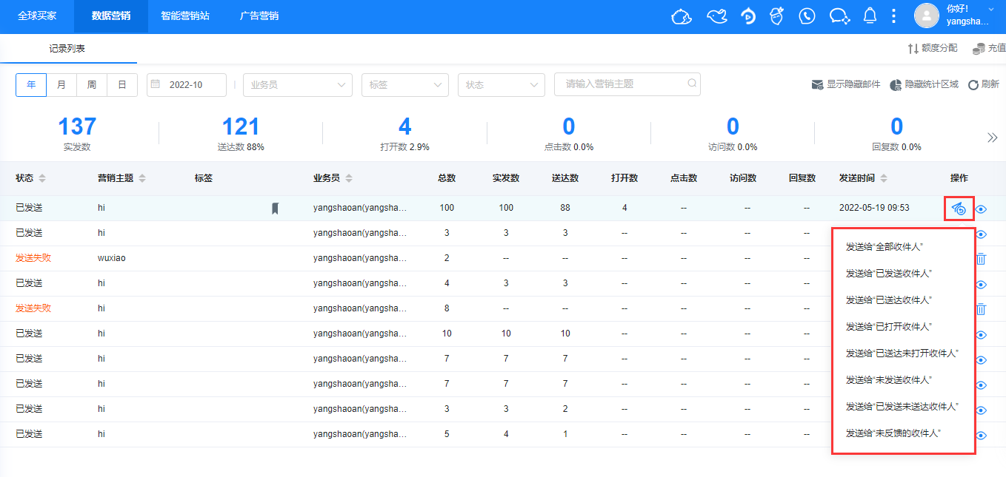Choose 发送给"未反馈的收件人" from the menu
1006x477 pixels.
tap(893, 433)
